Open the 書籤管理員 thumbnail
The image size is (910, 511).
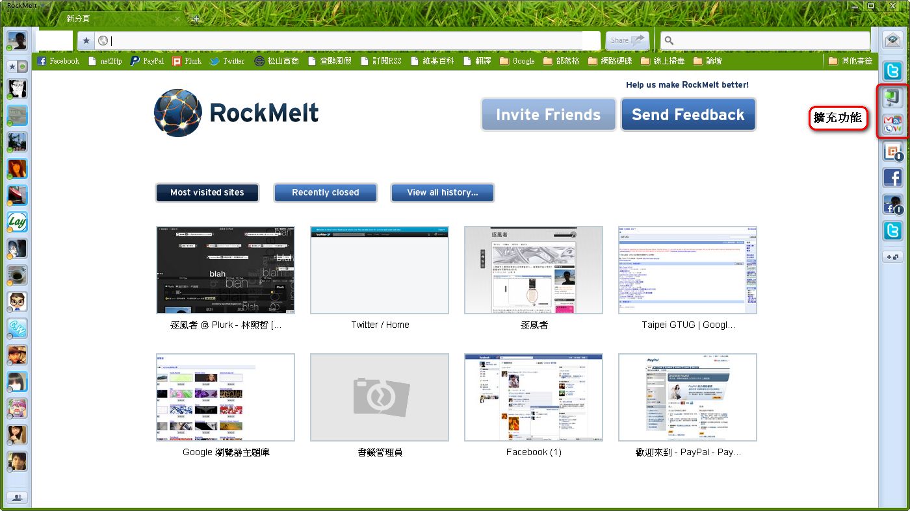380,397
